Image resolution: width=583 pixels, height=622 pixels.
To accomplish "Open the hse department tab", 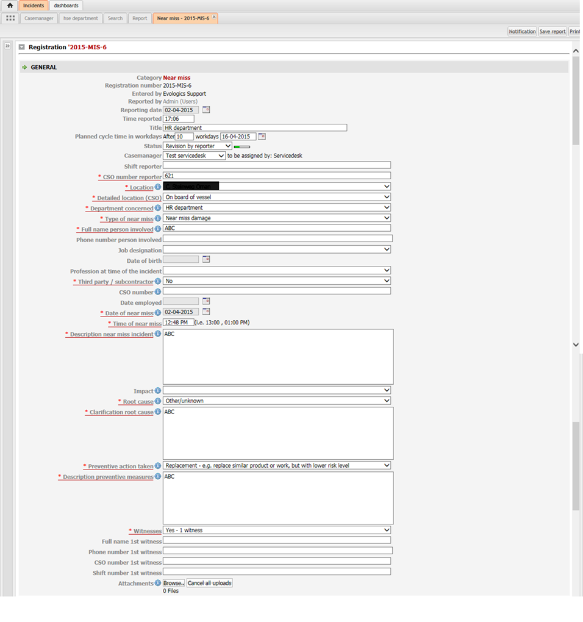I will 80,18.
